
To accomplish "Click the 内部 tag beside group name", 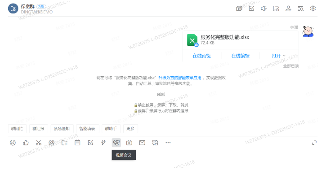I will [41, 7].
